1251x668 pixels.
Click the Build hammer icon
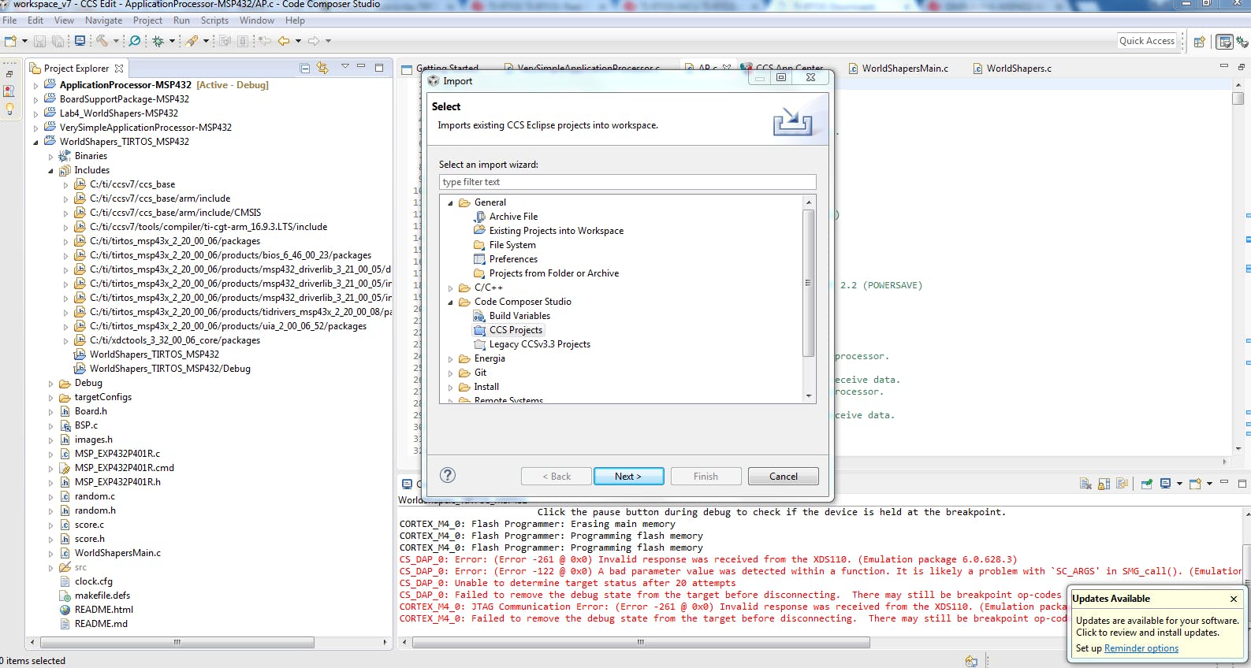(102, 41)
